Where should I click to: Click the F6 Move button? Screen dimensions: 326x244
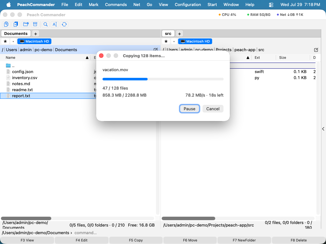point(190,240)
